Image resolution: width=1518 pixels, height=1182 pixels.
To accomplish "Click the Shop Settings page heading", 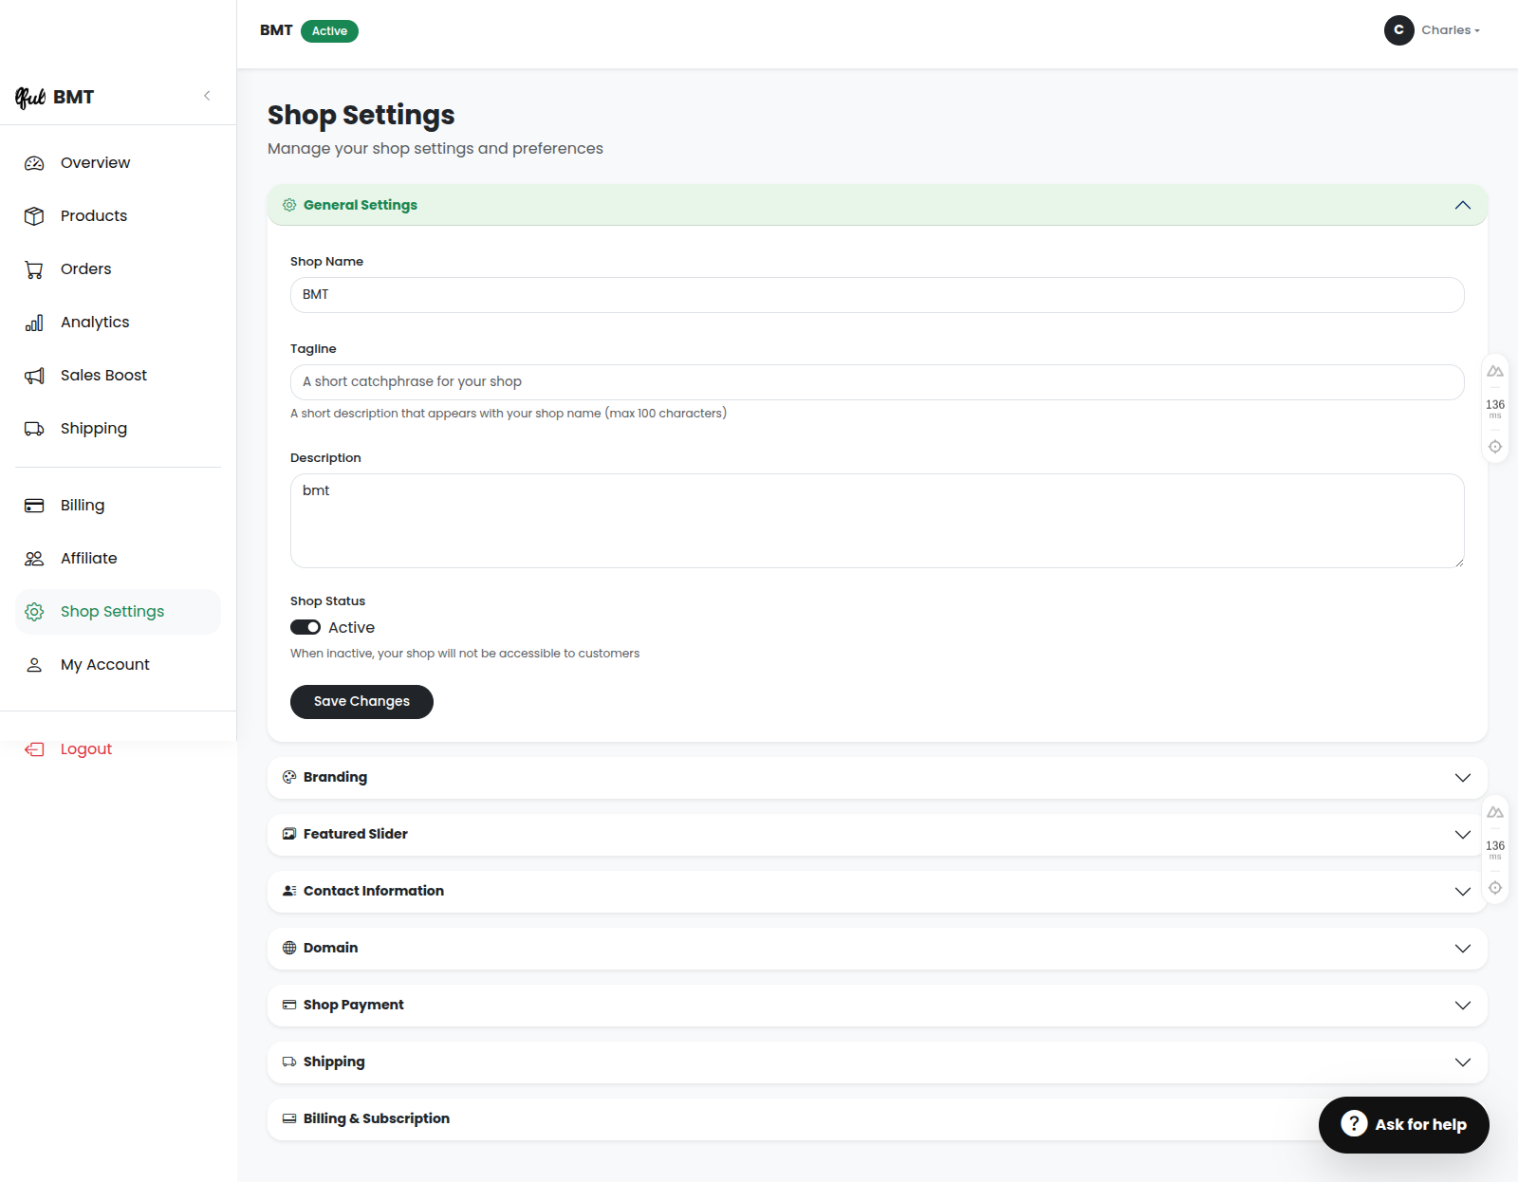I will (x=361, y=115).
